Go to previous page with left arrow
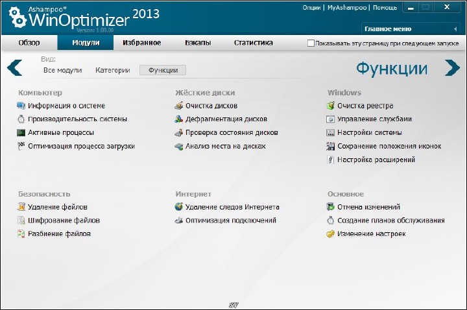This screenshot has height=310, width=467. point(15,68)
